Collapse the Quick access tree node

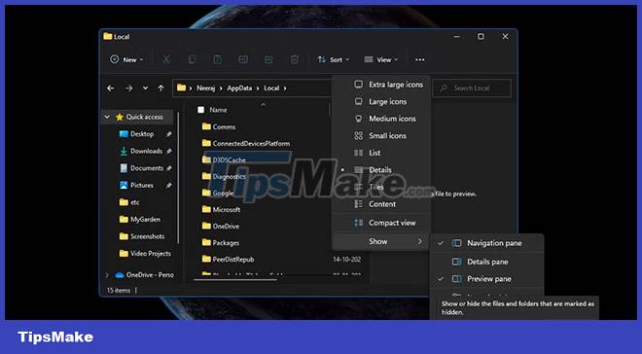click(107, 117)
